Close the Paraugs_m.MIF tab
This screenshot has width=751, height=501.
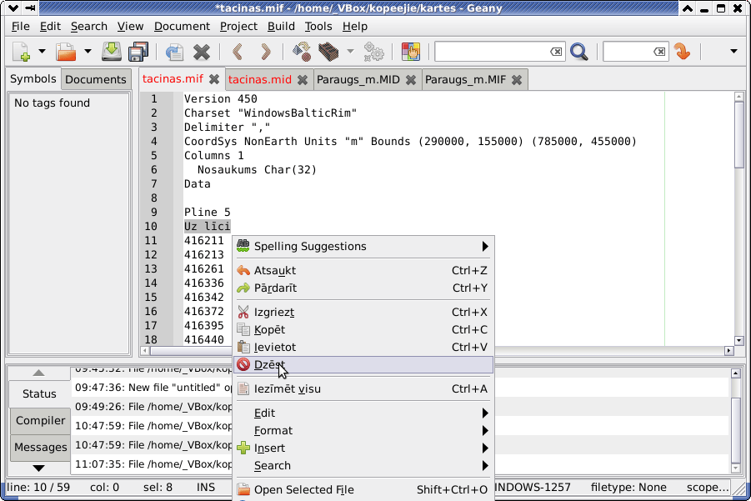coord(516,80)
